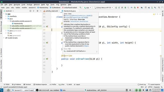Click the volume icon in the system tray
164x92 pixels.
coord(130,90)
